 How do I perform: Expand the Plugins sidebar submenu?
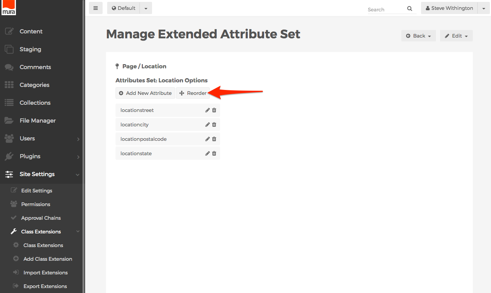[x=78, y=157]
